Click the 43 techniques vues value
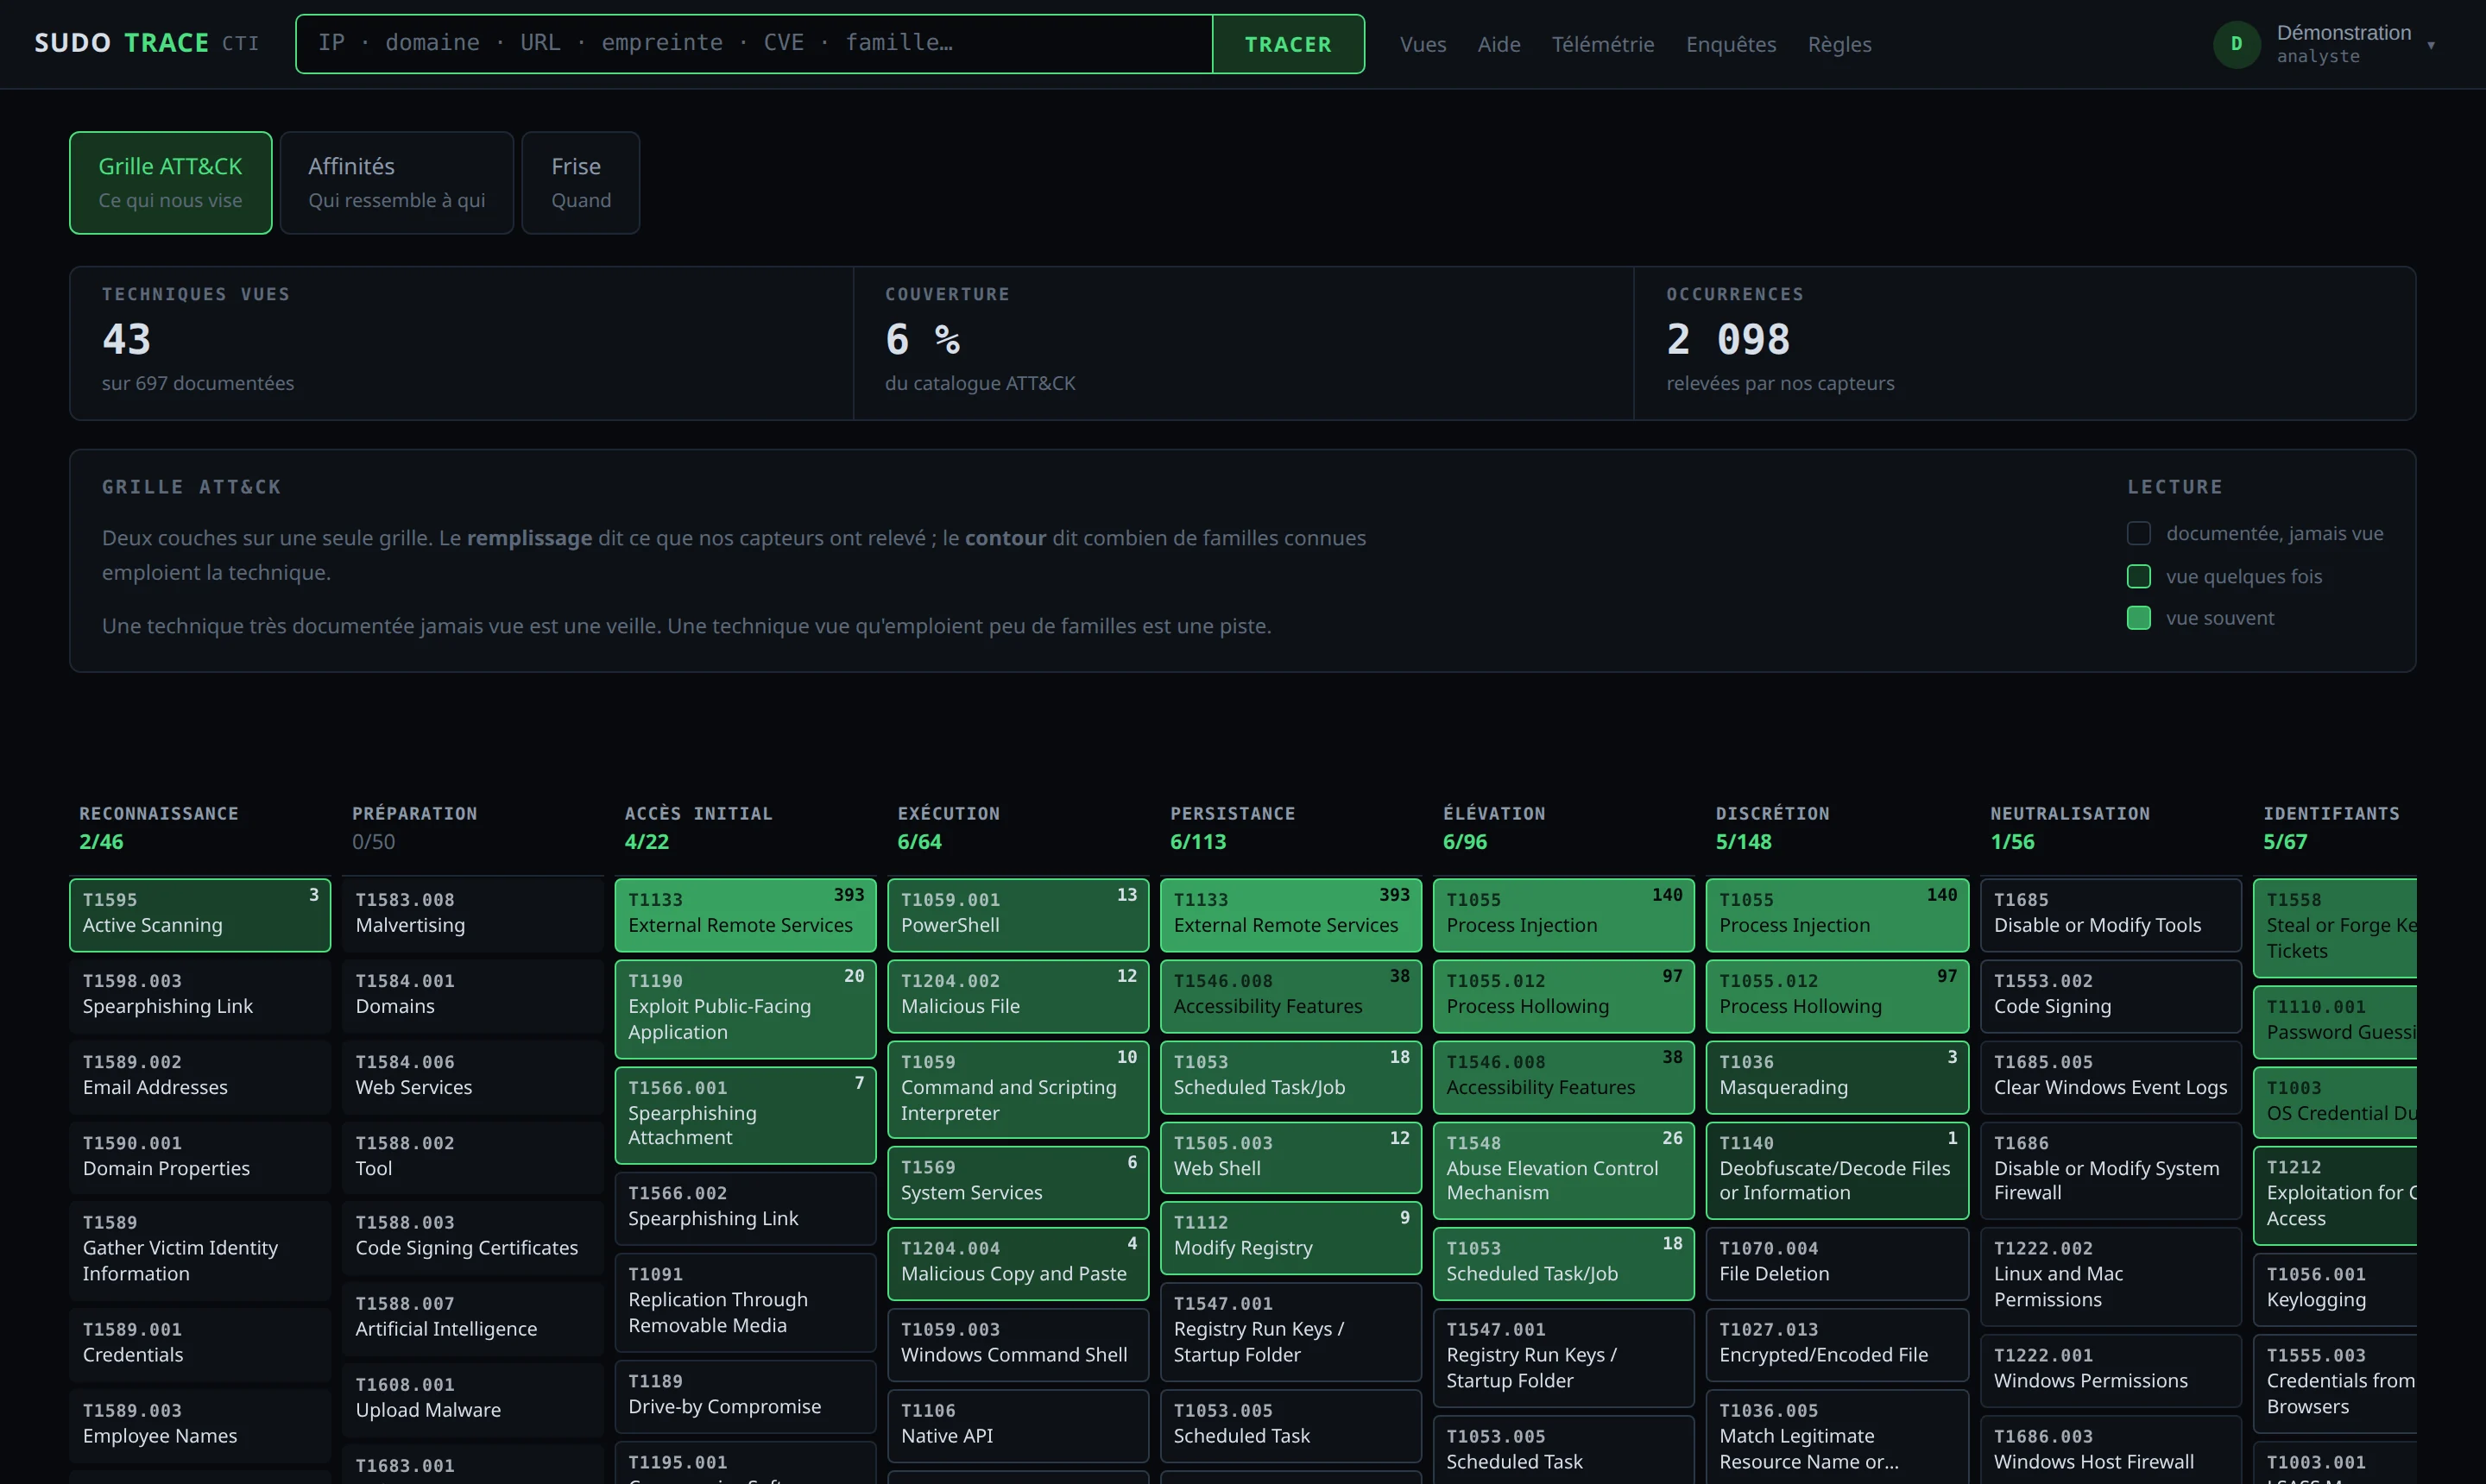Screen dimensions: 2486x1484 pyautogui.click(x=126, y=339)
